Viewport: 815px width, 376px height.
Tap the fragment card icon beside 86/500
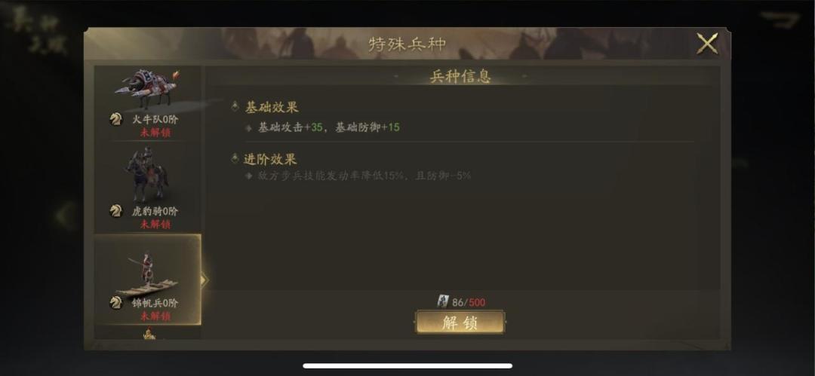click(x=443, y=301)
